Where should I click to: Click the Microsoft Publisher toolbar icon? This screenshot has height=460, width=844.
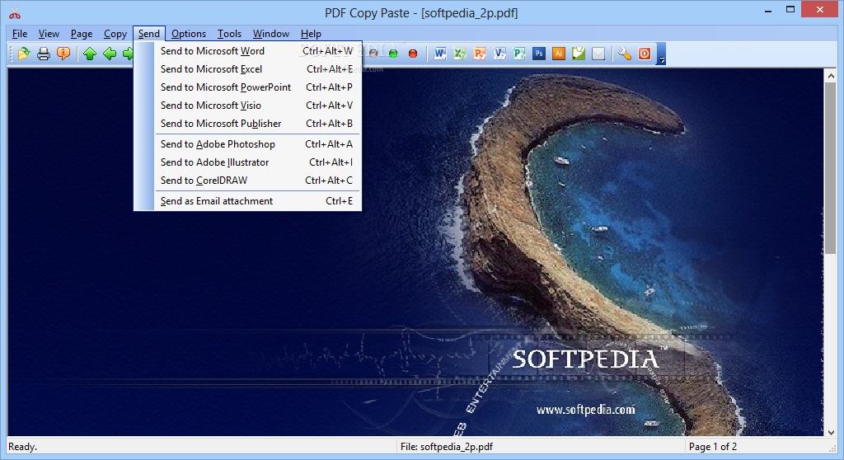click(x=519, y=54)
